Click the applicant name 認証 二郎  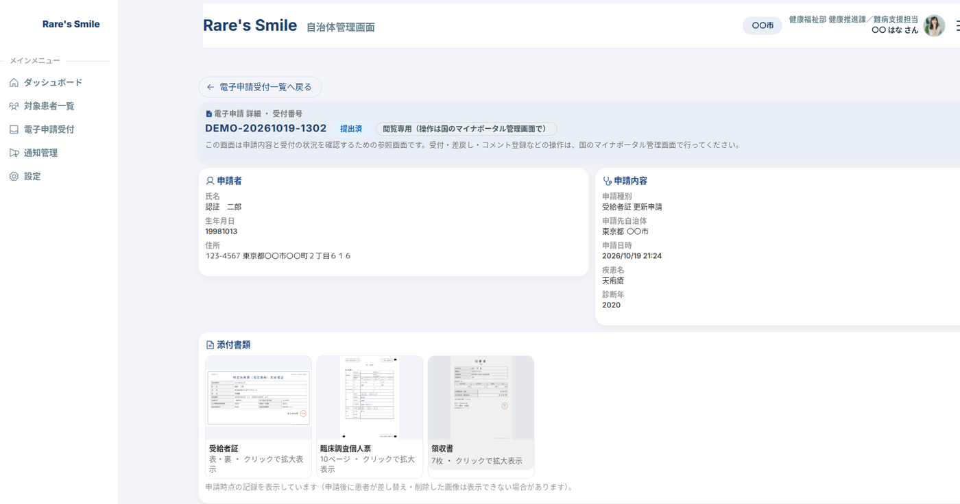point(224,207)
